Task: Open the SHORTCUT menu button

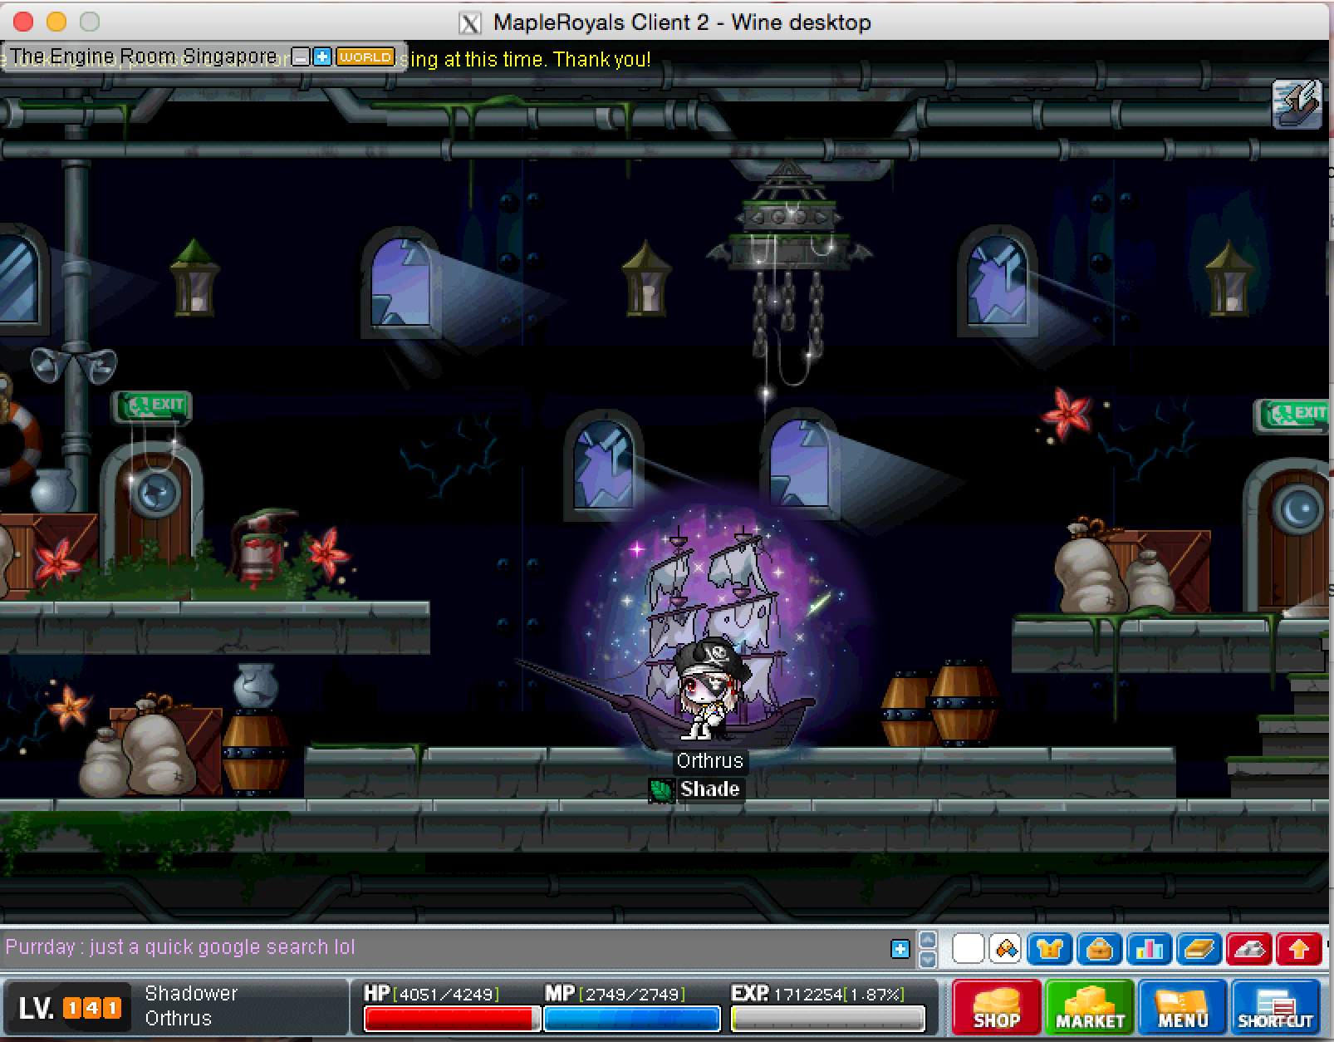Action: pos(1275,1007)
